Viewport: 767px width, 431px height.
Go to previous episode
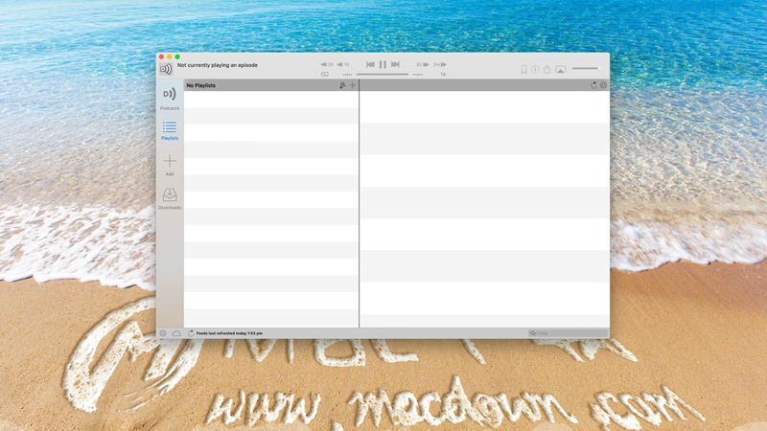pos(370,64)
